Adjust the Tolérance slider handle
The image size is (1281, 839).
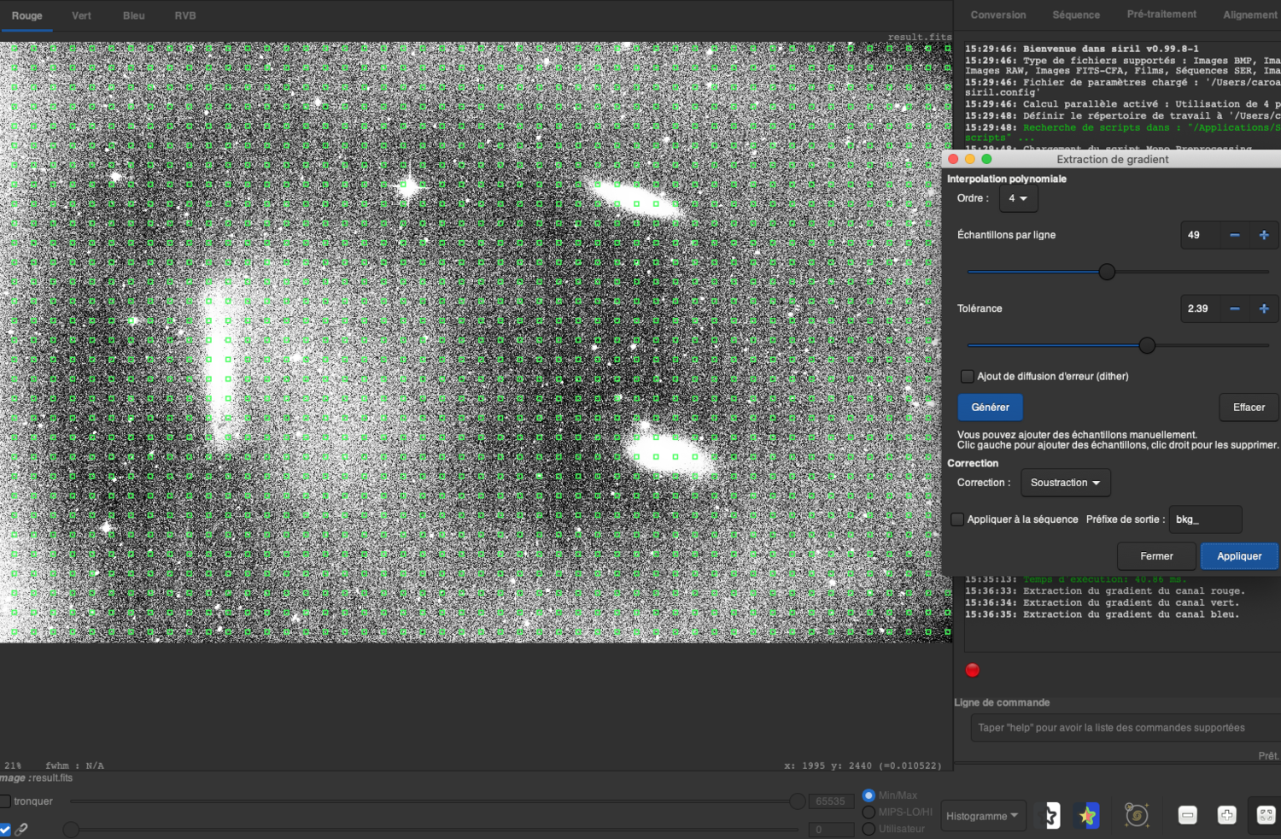pyautogui.click(x=1146, y=345)
